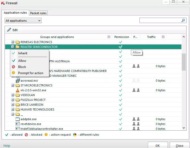Open the Help link
The width and height of the screenshot is (190, 148).
coord(7,146)
